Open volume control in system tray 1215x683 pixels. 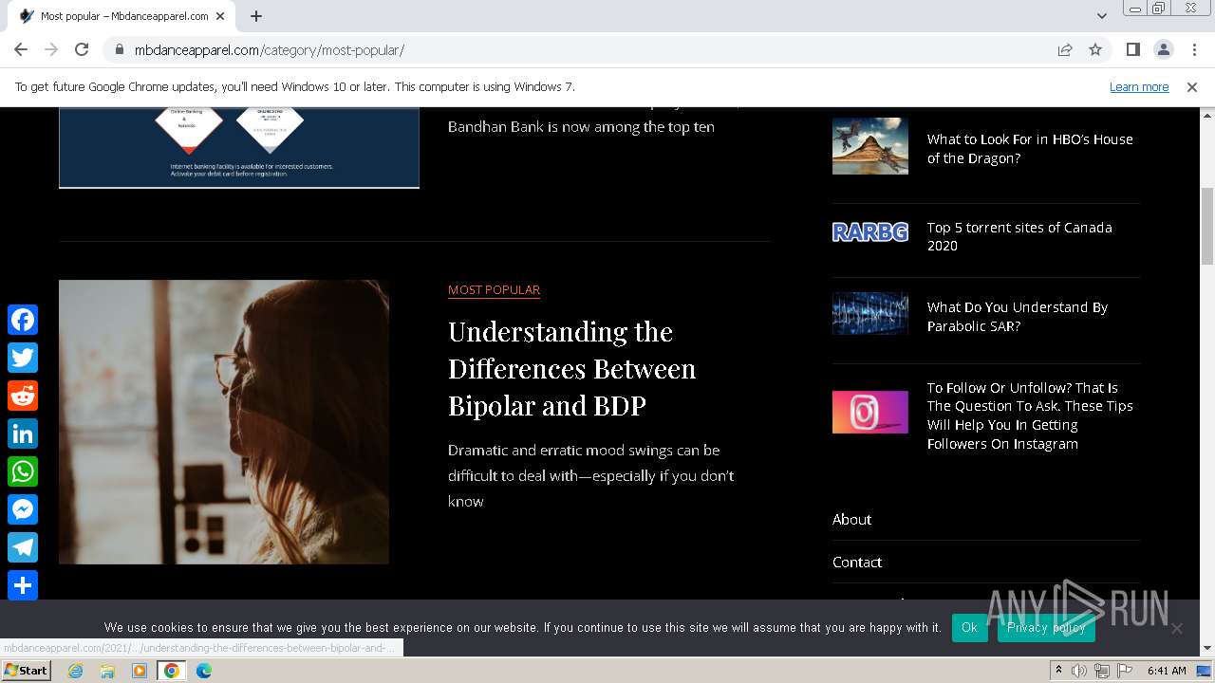1079,671
